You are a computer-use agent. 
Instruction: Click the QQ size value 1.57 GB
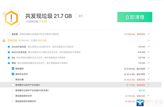pos(141,57)
